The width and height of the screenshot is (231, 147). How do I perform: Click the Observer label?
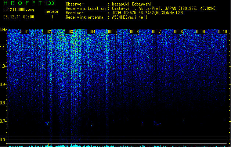(x=75, y=4)
